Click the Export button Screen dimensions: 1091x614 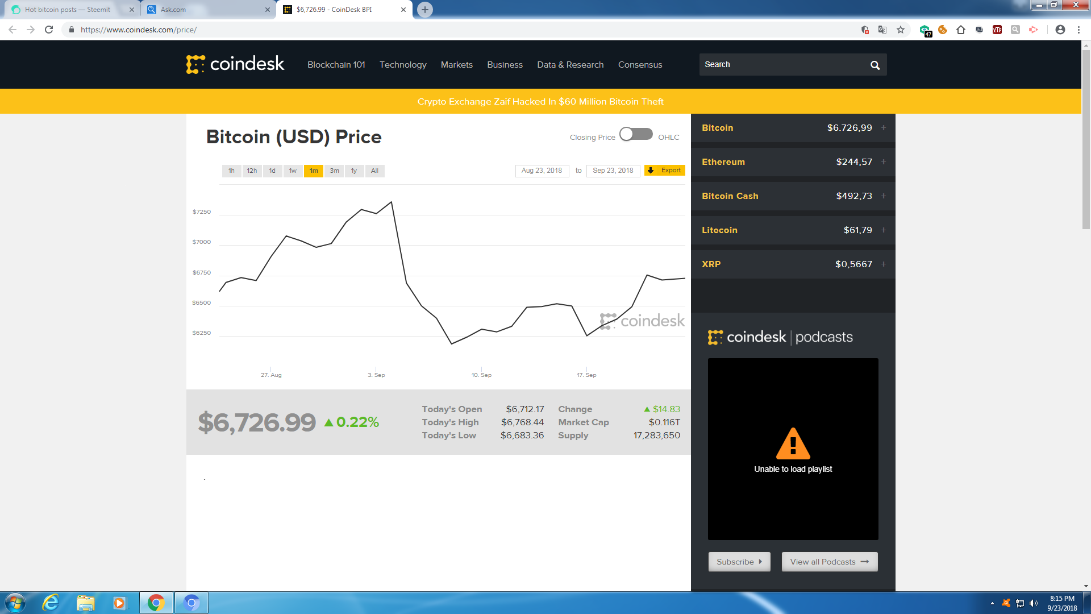pyautogui.click(x=664, y=171)
